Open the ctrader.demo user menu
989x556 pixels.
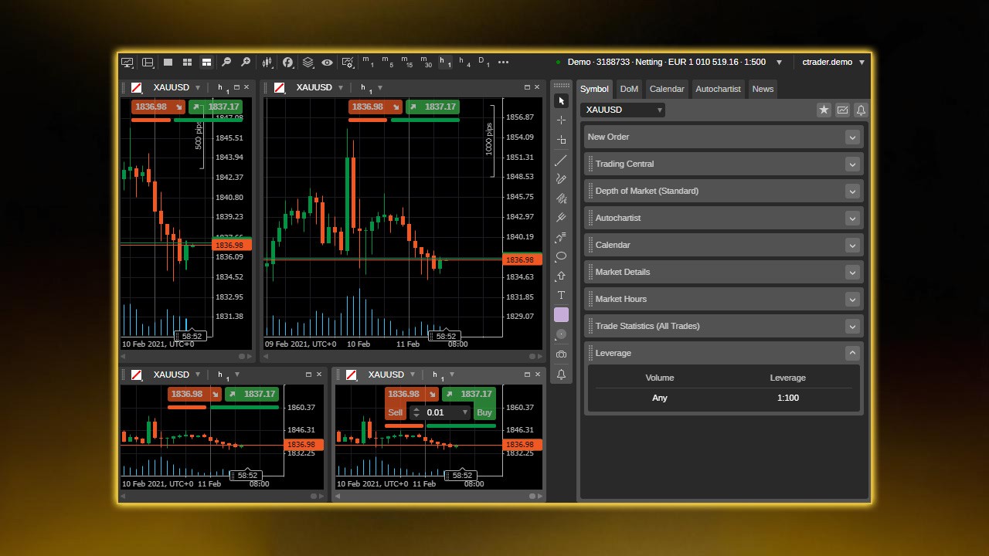pos(834,63)
